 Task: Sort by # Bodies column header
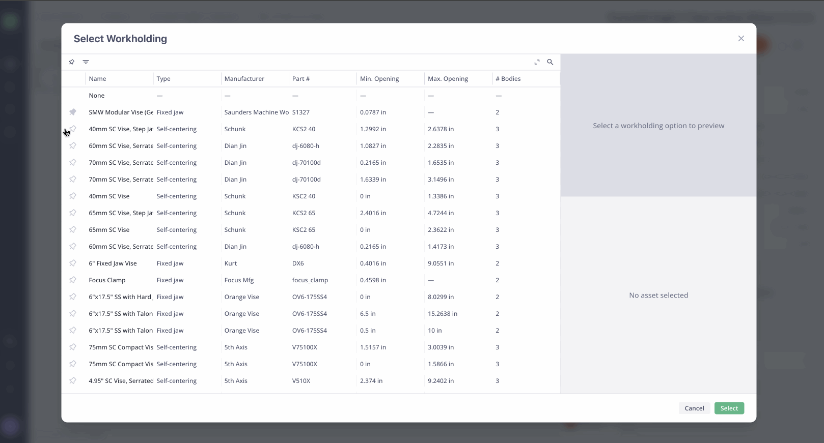click(x=508, y=79)
